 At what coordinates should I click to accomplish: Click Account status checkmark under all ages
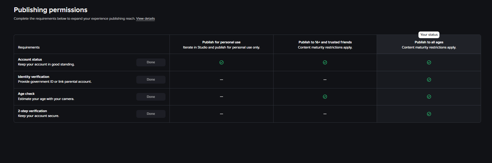(x=429, y=62)
